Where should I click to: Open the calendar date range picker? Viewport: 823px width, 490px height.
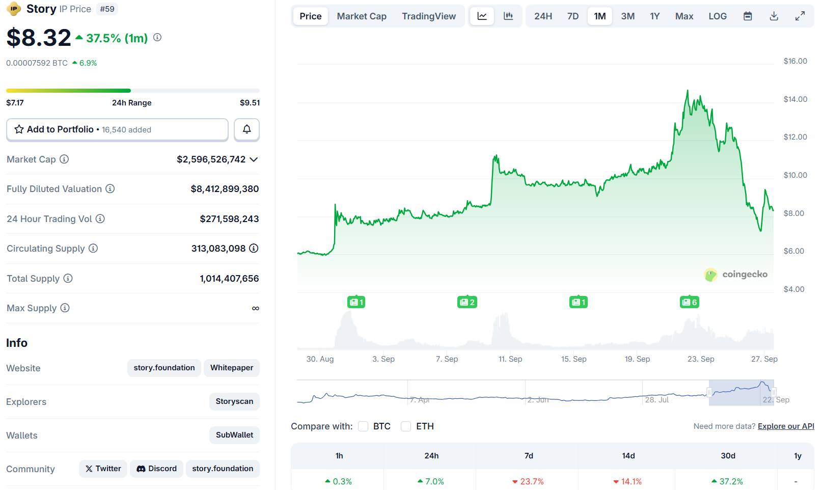(x=748, y=16)
